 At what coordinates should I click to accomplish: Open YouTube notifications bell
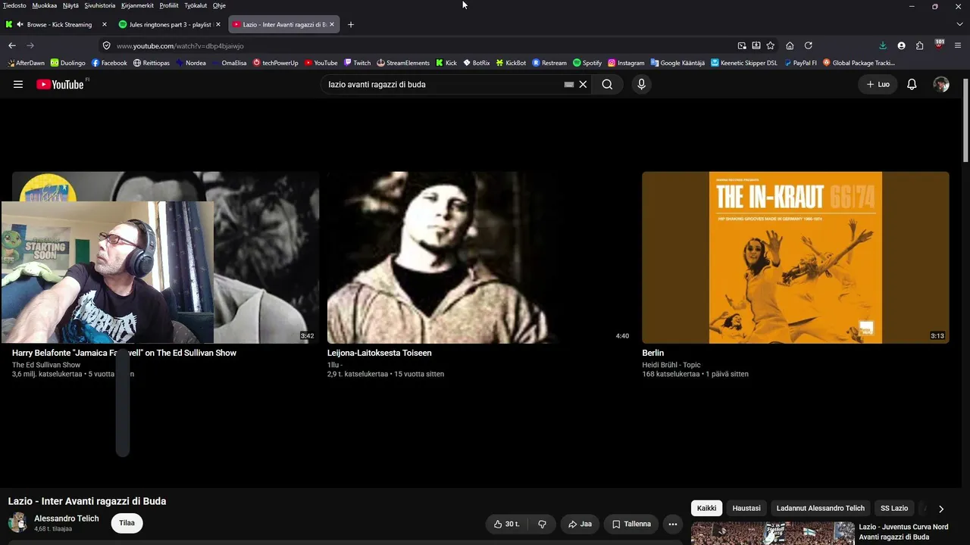pyautogui.click(x=912, y=84)
